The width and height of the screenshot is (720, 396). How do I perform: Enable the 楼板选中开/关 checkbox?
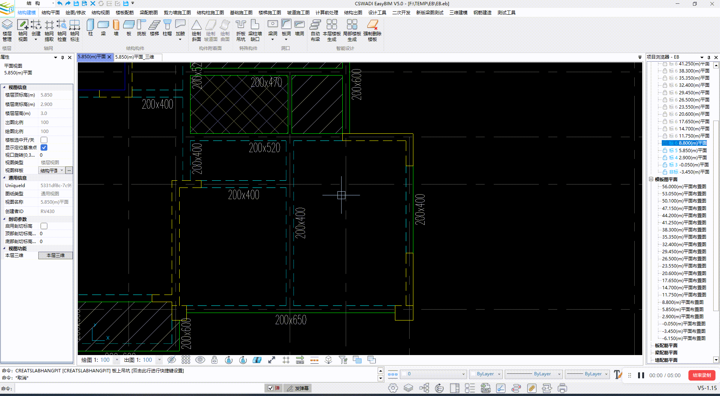(x=44, y=140)
